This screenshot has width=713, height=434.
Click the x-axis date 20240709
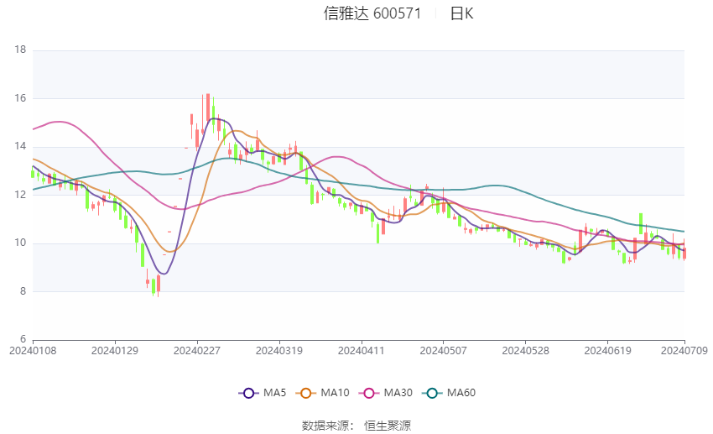684,351
